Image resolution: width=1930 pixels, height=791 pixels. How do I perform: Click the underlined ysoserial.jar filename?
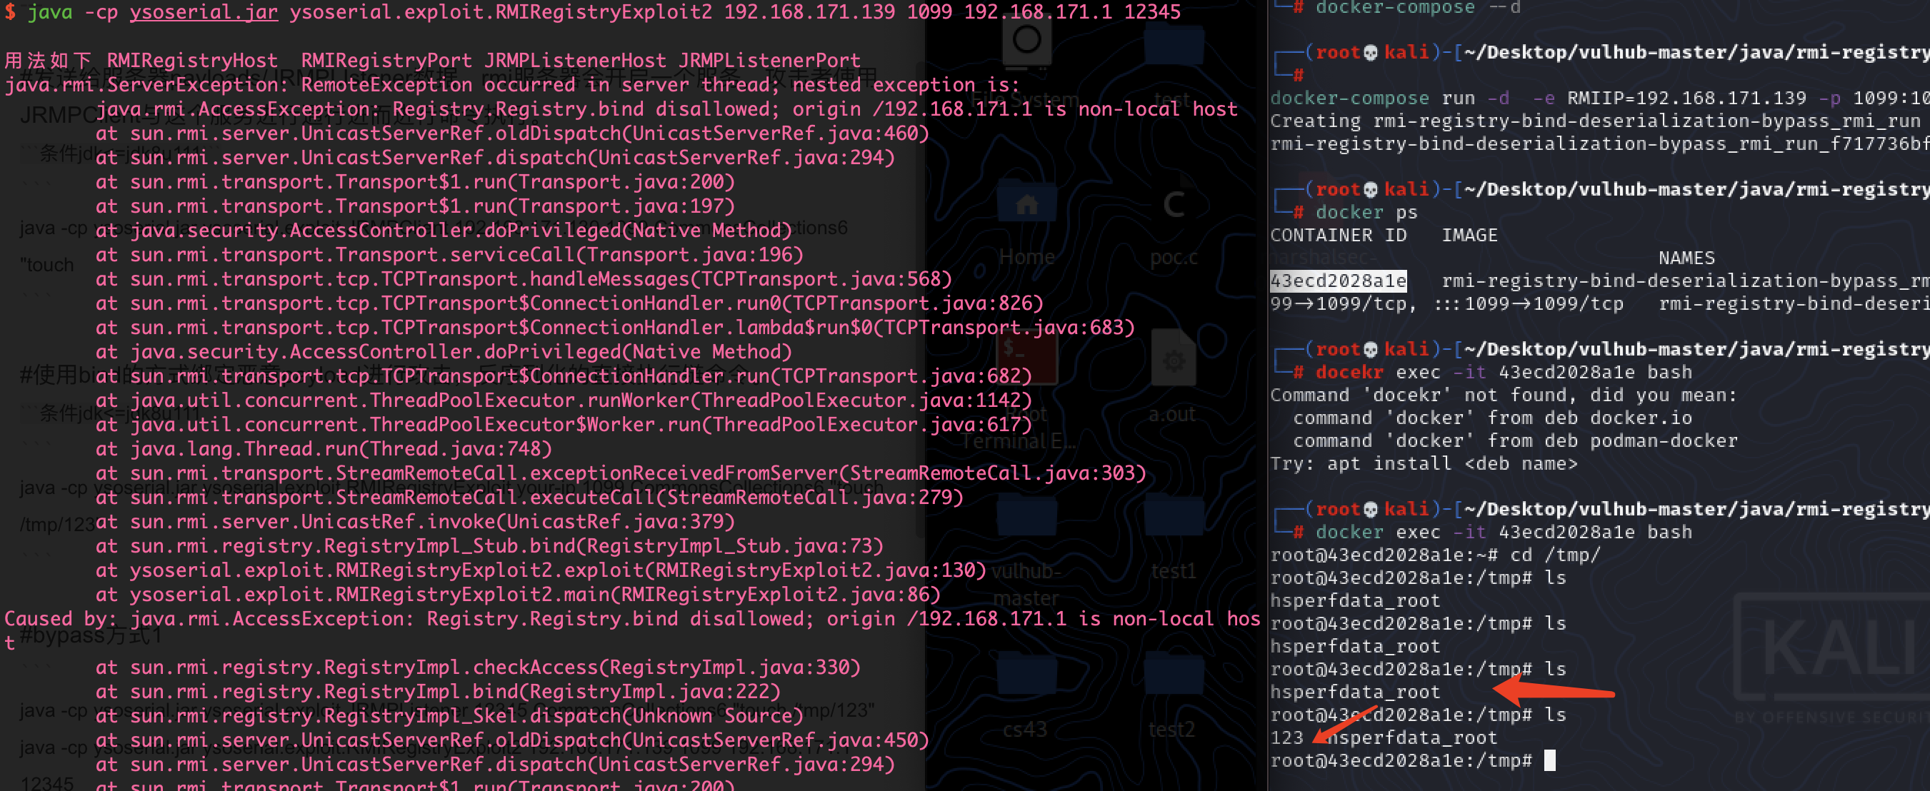click(202, 12)
